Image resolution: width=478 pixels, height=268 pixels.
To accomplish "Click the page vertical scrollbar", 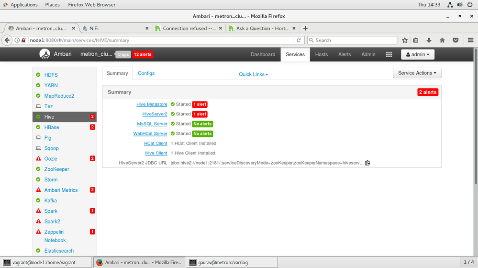I will [476, 115].
